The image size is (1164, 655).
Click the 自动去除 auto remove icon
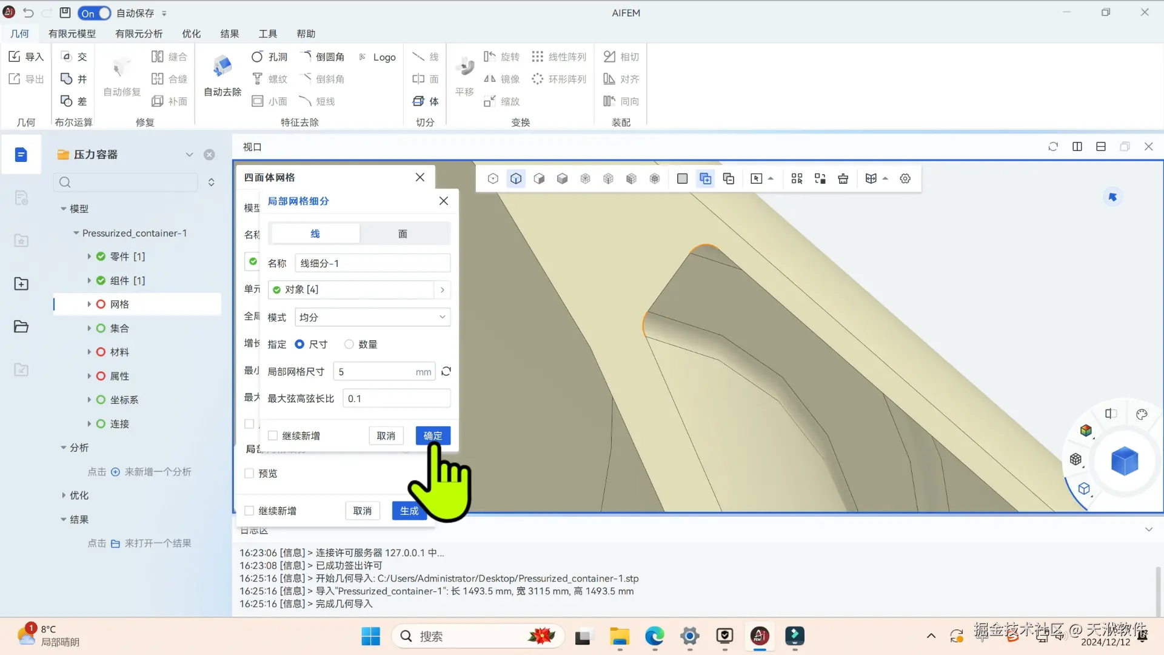point(222,67)
